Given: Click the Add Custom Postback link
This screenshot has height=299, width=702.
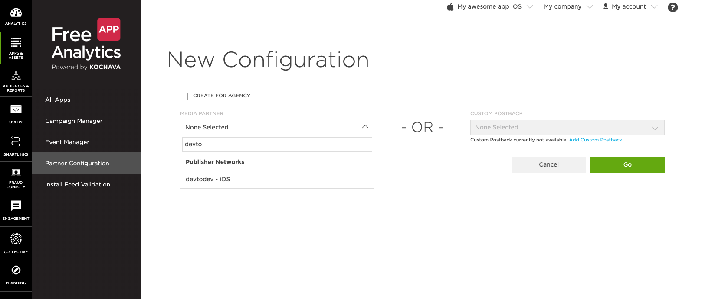Looking at the screenshot, I should pos(595,140).
